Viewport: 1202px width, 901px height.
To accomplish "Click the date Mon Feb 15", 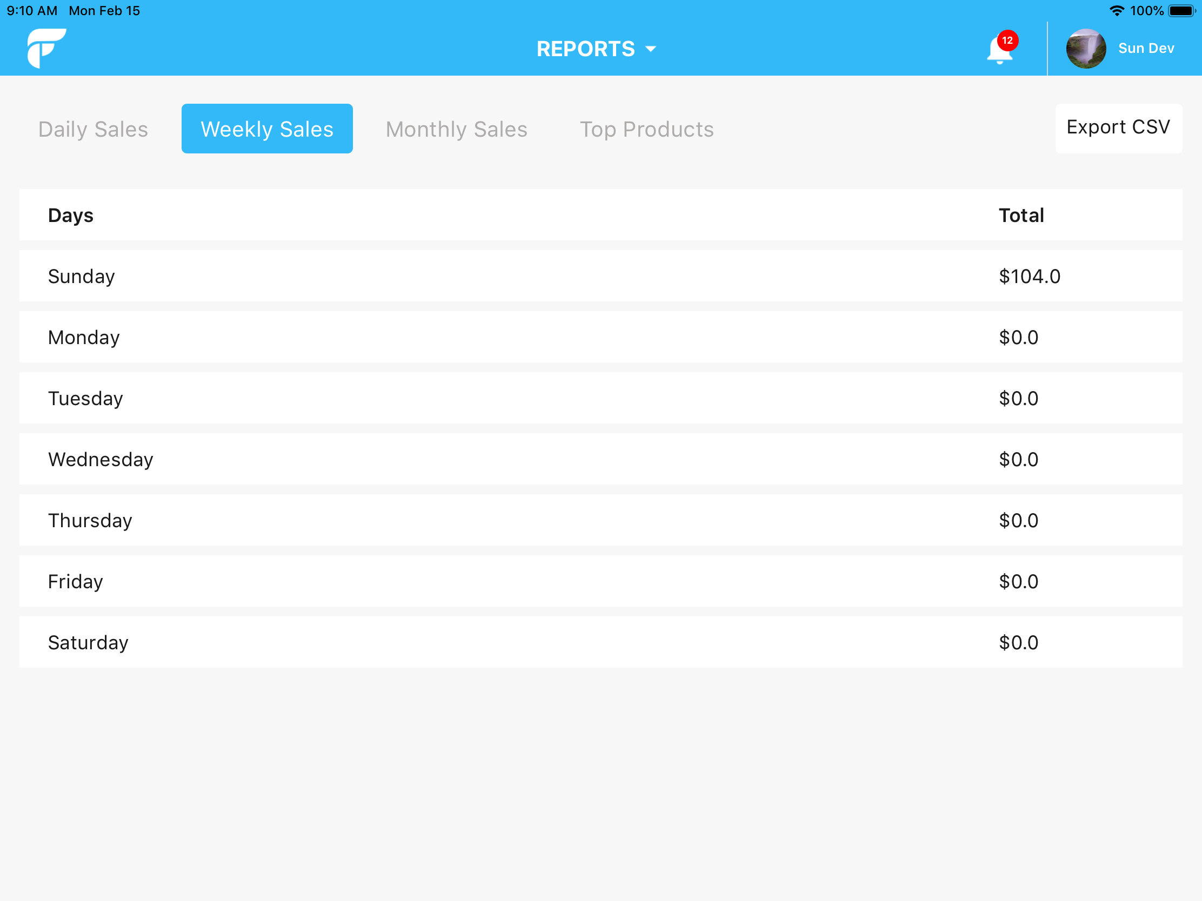I will [104, 10].
